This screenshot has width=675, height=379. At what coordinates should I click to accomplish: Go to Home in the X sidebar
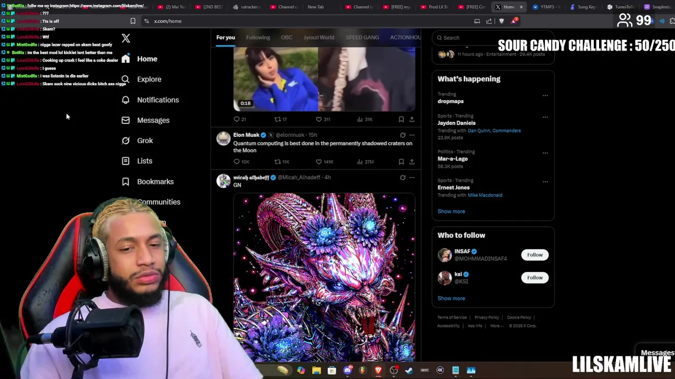click(139, 58)
